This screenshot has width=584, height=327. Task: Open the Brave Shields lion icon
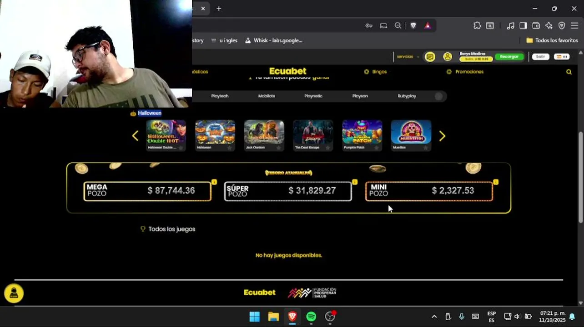pyautogui.click(x=413, y=26)
